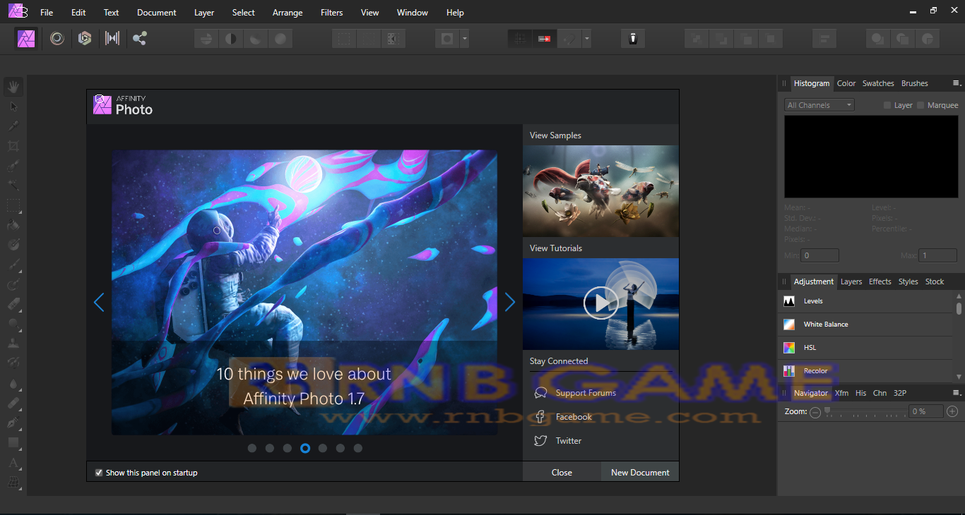Open the View Samples thumbnail
This screenshot has width=965, height=515.
coord(600,190)
